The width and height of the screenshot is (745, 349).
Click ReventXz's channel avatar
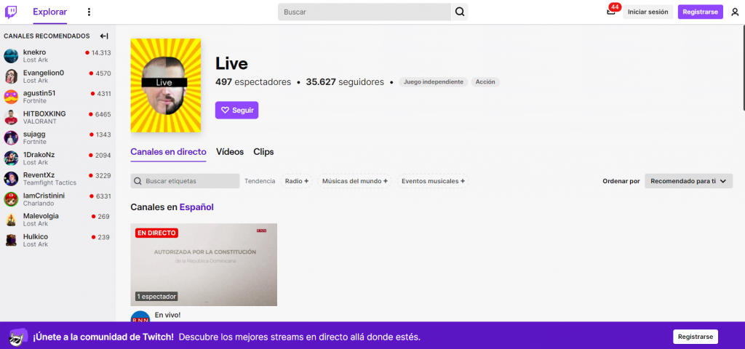11,179
